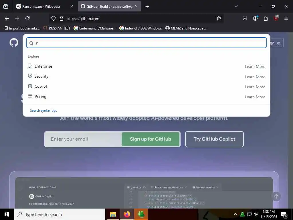Image resolution: width=293 pixels, height=220 pixels.
Task: Click the Windows taskbar search box
Action: [60, 214]
